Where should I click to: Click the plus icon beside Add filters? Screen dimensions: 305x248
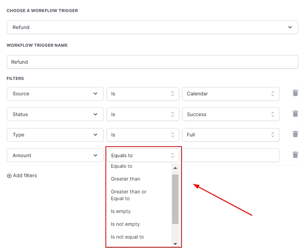click(9, 176)
